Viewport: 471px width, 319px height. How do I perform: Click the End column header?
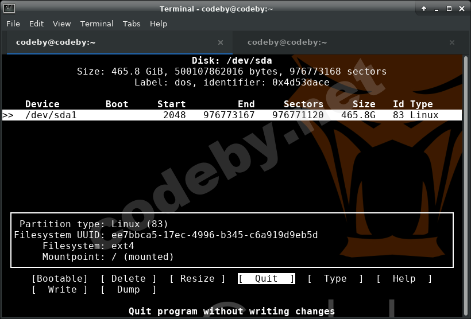(x=246, y=104)
